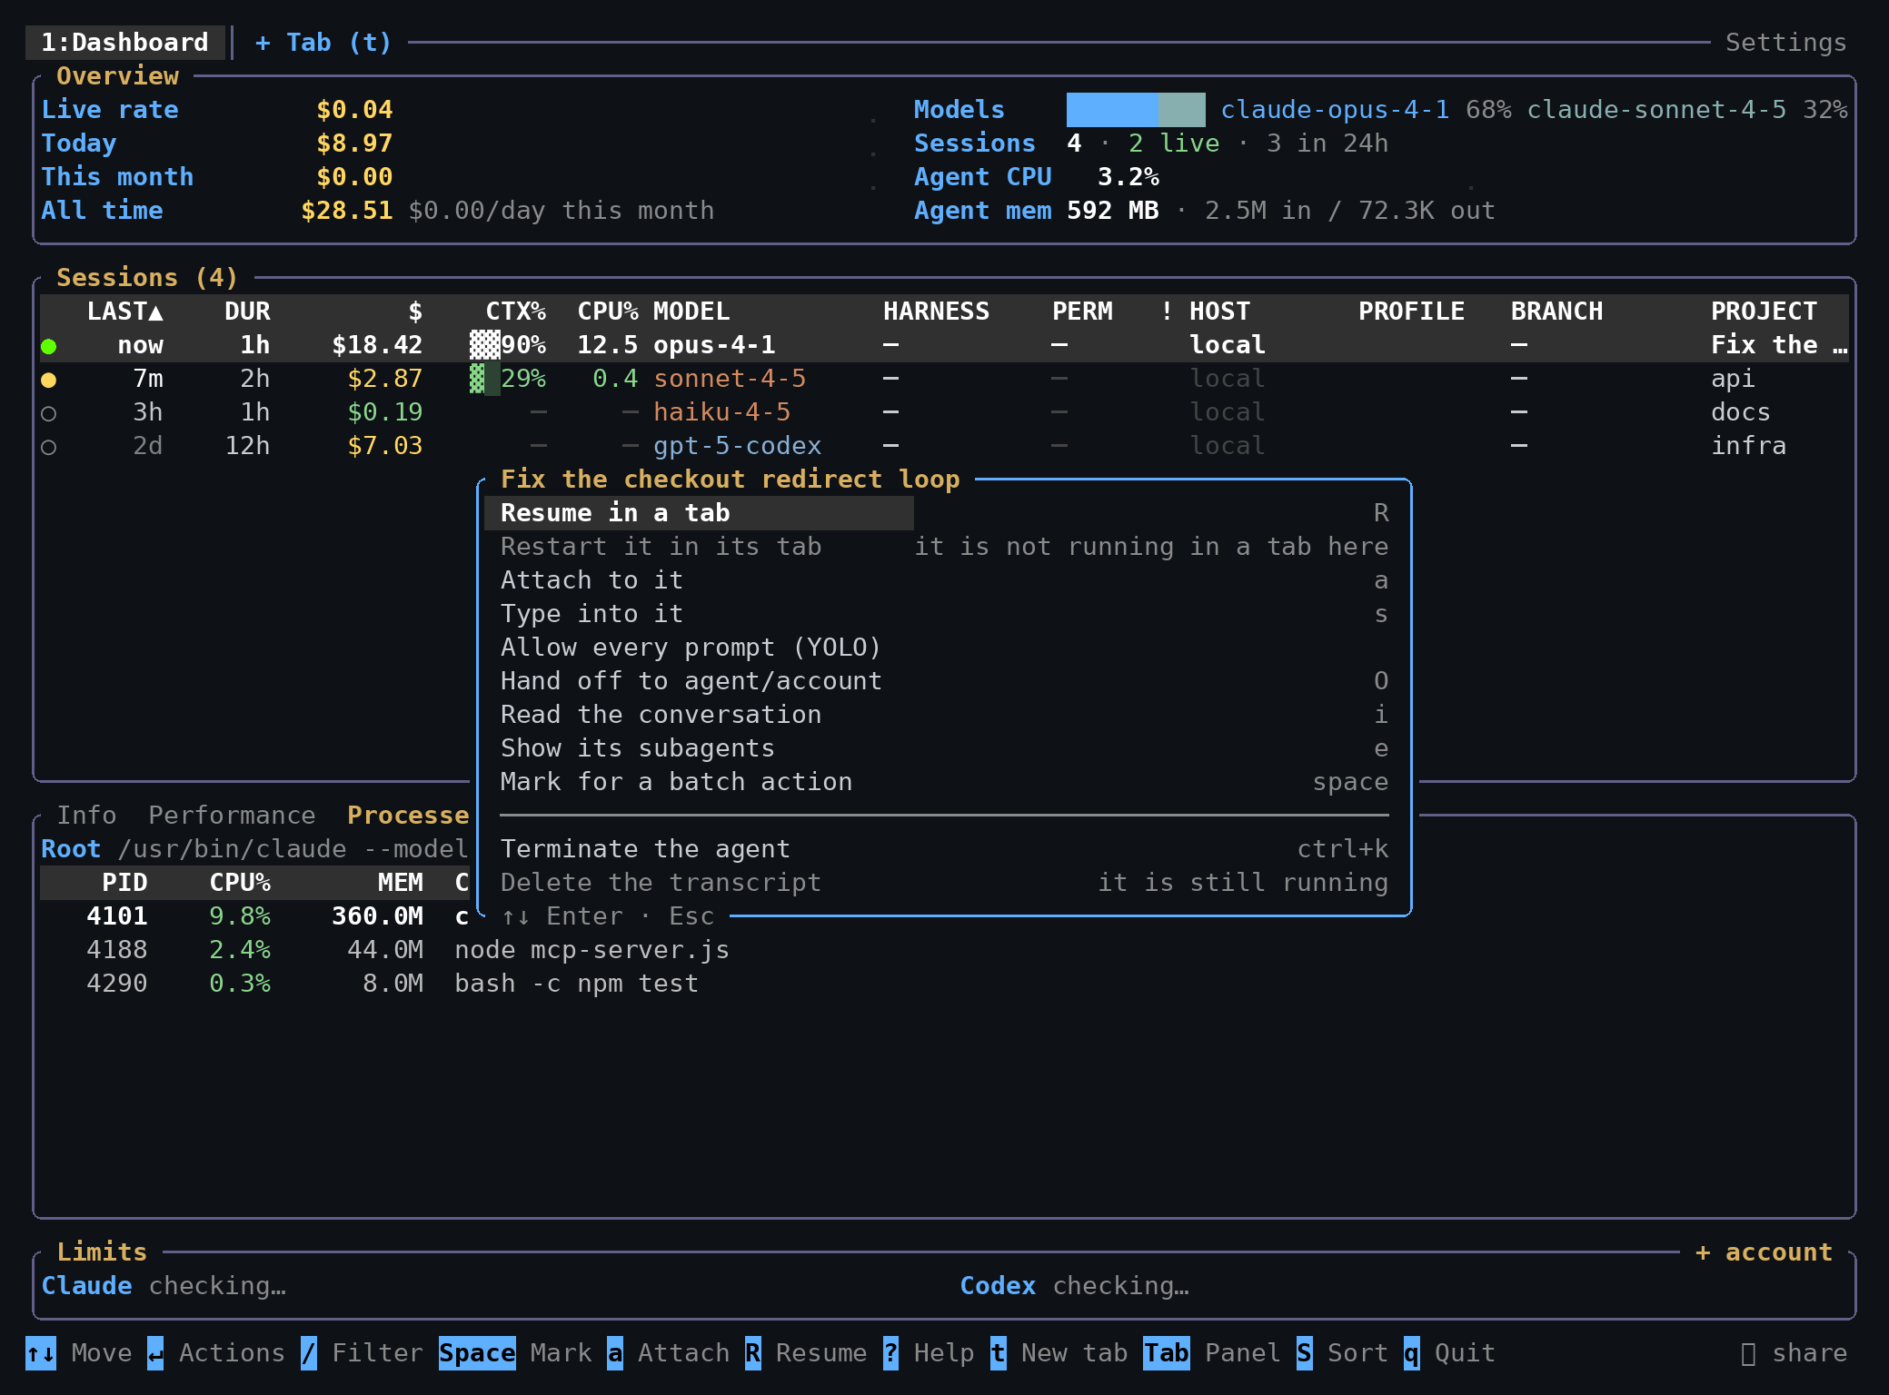This screenshot has width=1889, height=1395.
Task: Click the slash Filter key hint
Action: [x=309, y=1352]
